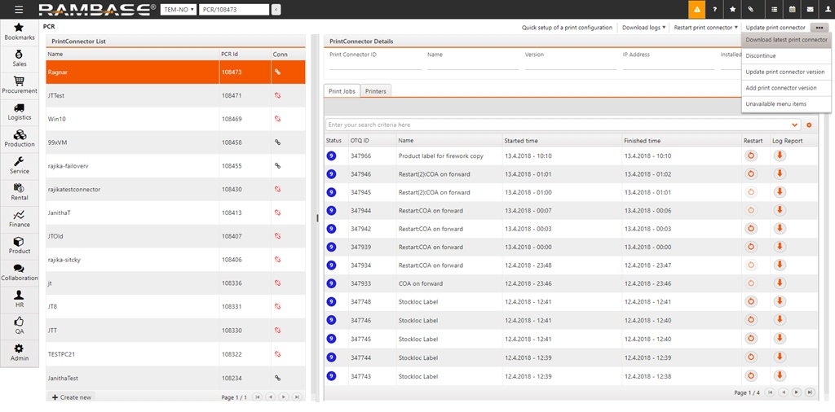Click the Create new button
This screenshot has height=412, width=835.
pos(72,397)
